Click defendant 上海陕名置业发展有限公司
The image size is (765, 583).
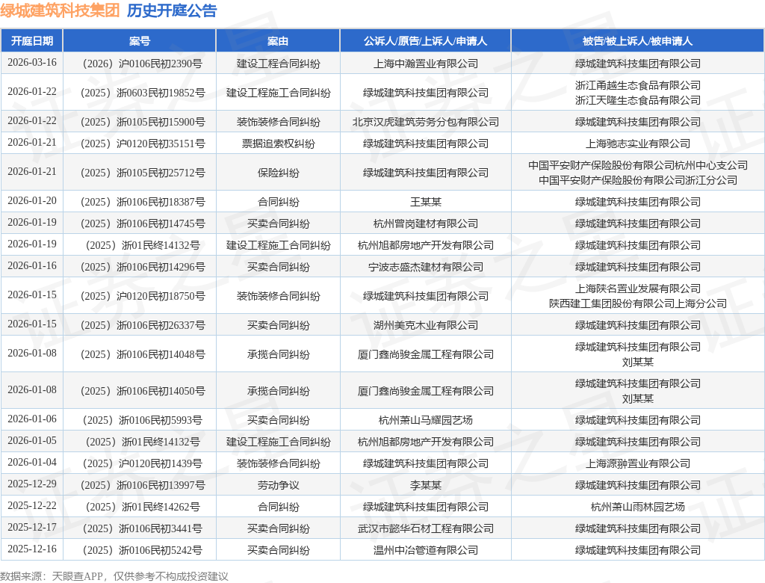638,289
